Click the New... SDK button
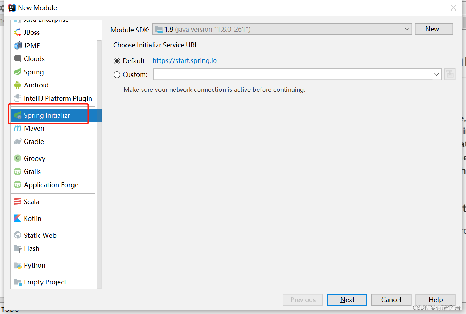The image size is (466, 314). coord(434,29)
